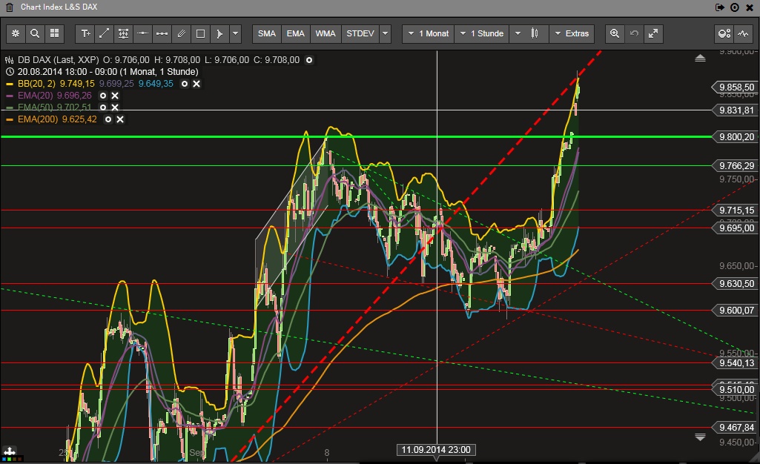Image resolution: width=760 pixels, height=464 pixels.
Task: Open the 1 Monat time range dropdown
Action: tap(429, 33)
